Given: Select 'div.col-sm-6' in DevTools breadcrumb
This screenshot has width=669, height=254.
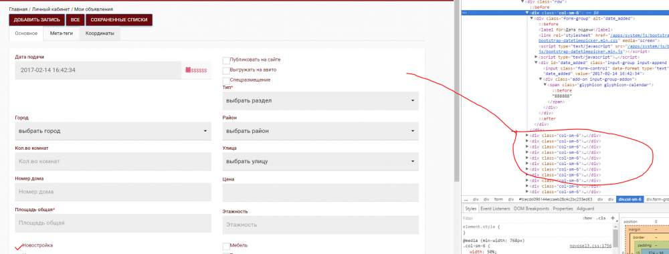Looking at the screenshot, I should [630, 199].
